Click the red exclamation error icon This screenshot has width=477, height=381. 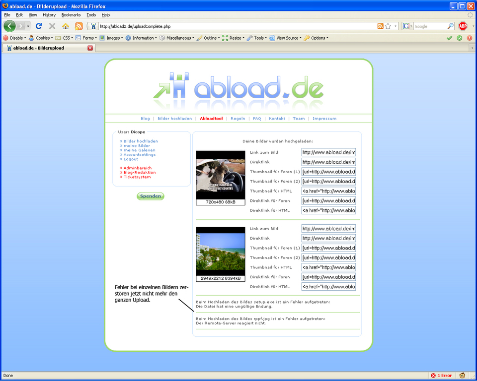point(470,38)
